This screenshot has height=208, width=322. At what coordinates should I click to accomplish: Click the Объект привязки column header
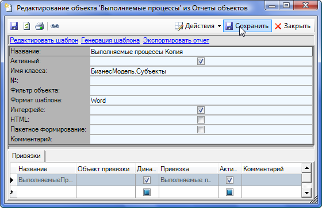click(x=106, y=169)
